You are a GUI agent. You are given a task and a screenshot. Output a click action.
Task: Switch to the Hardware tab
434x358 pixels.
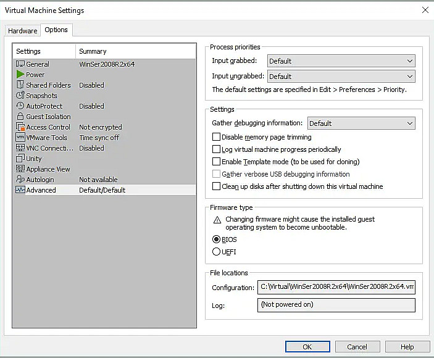coord(23,31)
